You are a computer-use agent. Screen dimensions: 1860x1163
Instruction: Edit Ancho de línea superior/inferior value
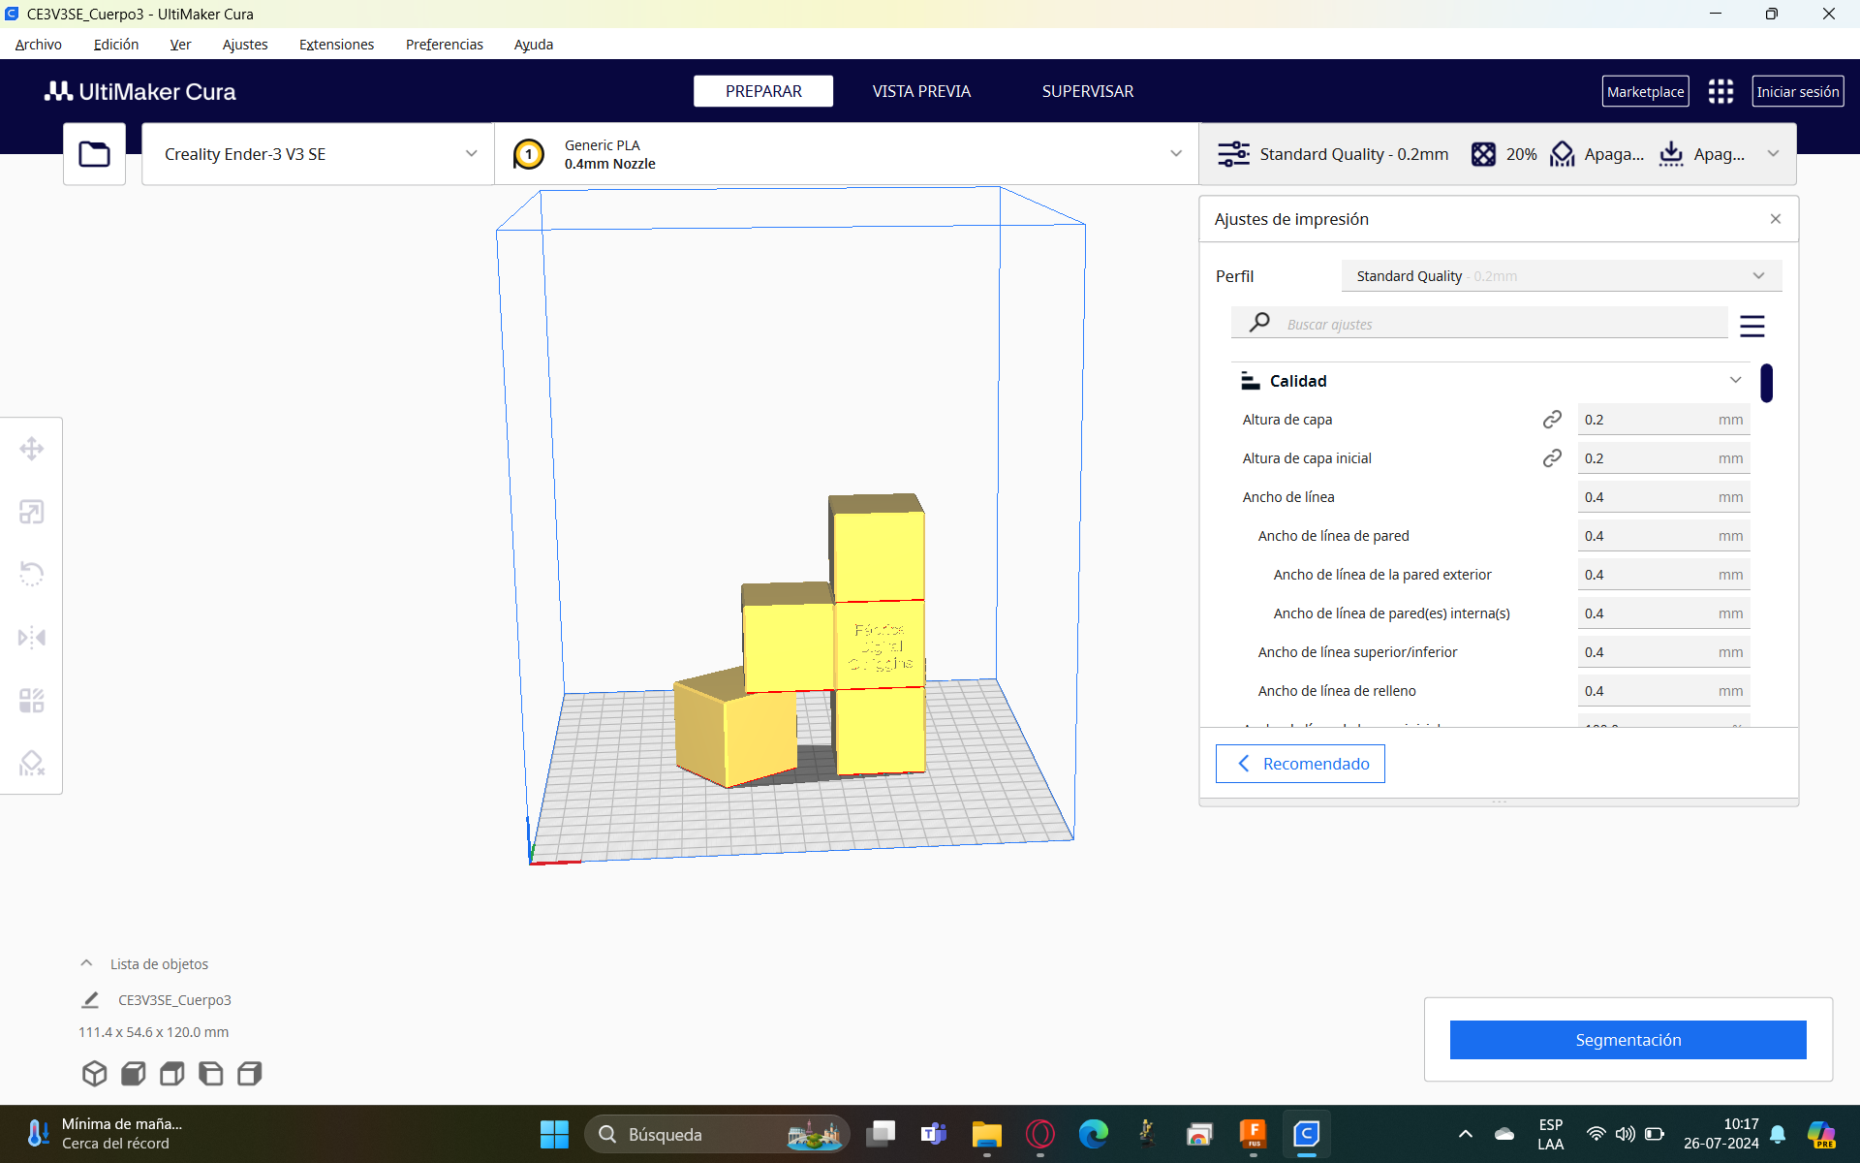(x=1663, y=652)
